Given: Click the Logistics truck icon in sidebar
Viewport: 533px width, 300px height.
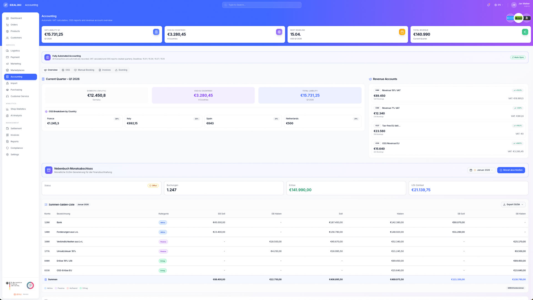Looking at the screenshot, I should coord(7,51).
